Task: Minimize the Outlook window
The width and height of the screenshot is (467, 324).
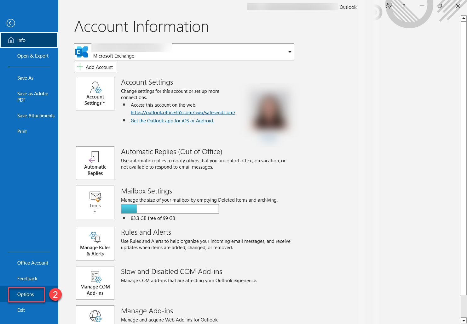Action: click(422, 6)
